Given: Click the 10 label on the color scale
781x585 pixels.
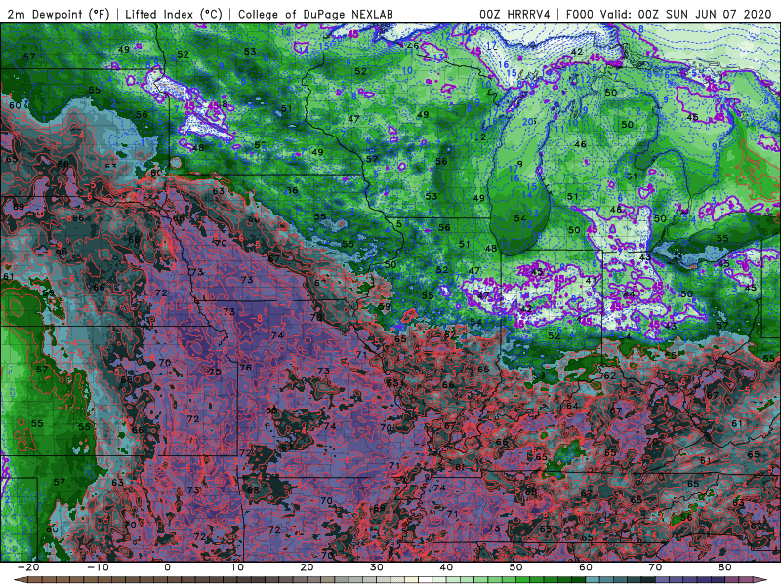Looking at the screenshot, I should coord(237,567).
